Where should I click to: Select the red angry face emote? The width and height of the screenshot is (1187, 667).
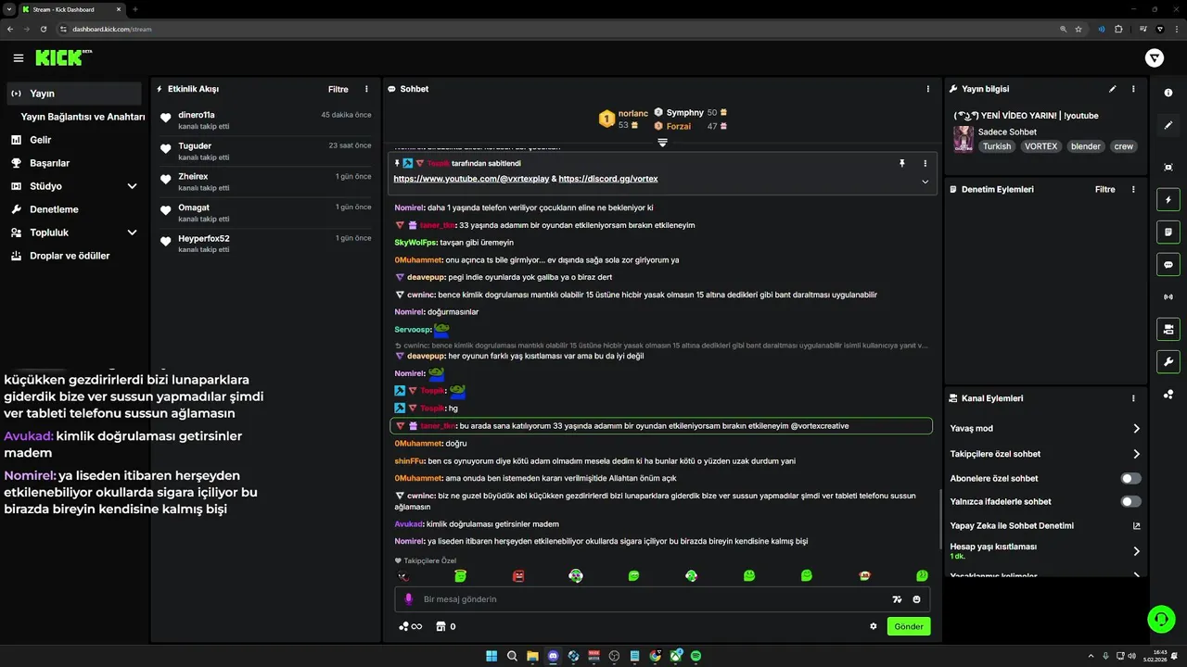coord(518,575)
